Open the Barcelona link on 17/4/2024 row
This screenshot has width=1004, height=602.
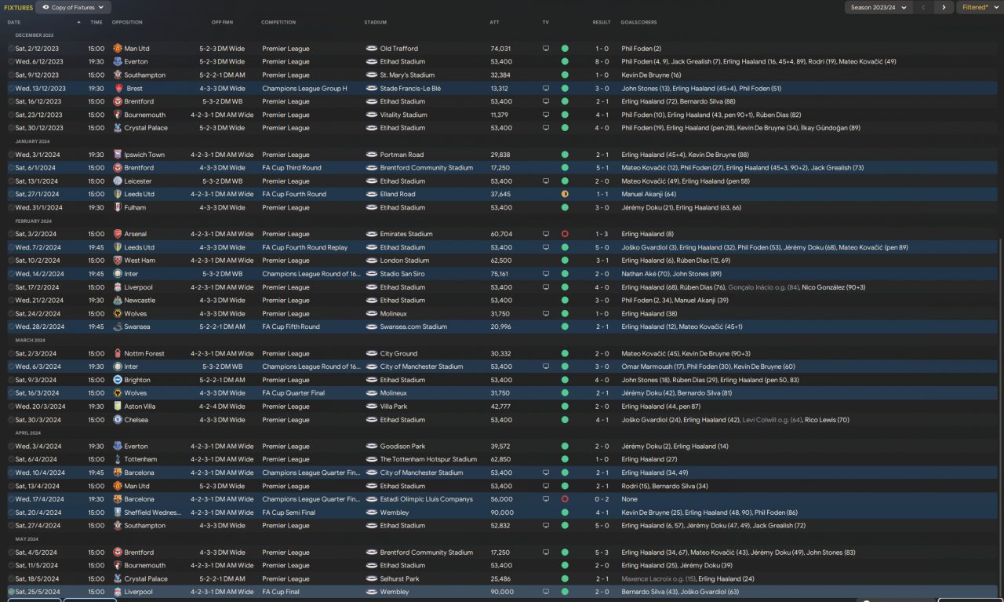point(140,499)
